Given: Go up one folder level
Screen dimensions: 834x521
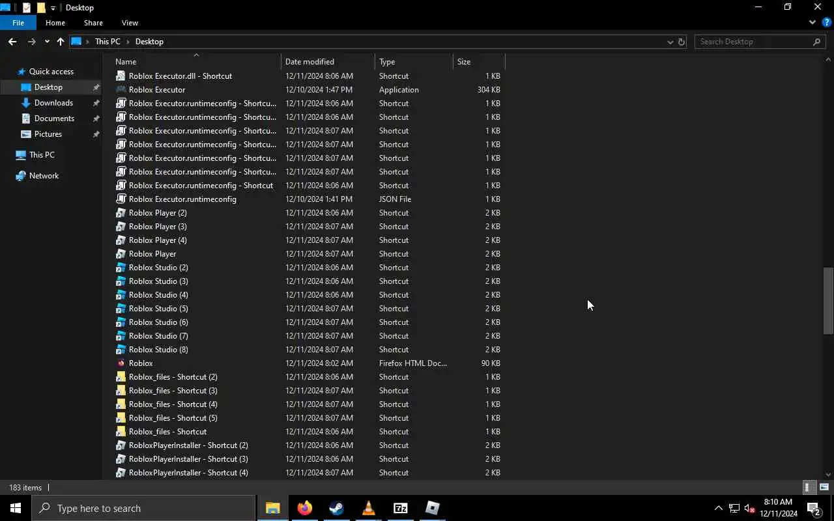Looking at the screenshot, I should tap(61, 42).
